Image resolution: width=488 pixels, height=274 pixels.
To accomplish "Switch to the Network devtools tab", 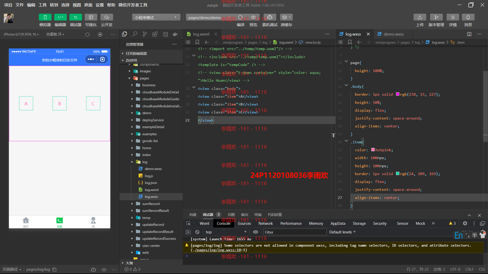I will tap(266, 224).
